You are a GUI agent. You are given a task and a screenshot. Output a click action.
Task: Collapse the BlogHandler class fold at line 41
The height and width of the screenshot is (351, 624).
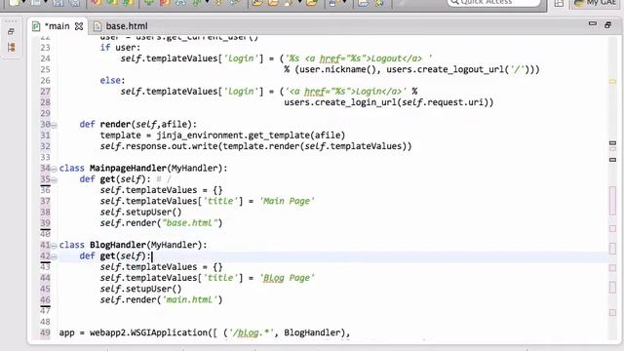[55, 246]
